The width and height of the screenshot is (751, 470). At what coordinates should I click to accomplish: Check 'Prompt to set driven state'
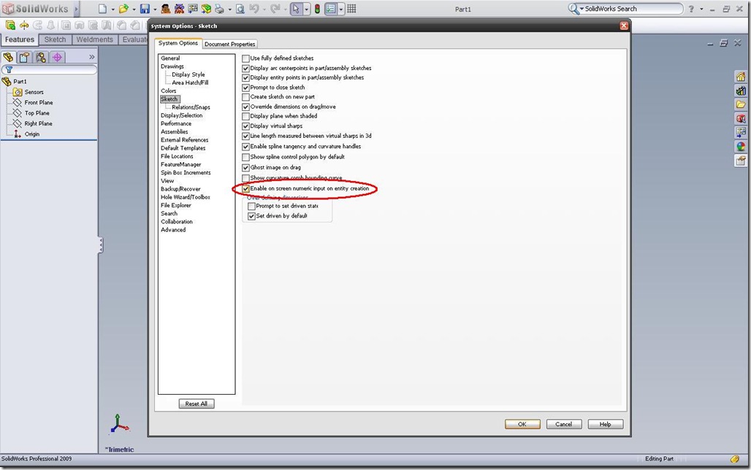[x=251, y=207]
